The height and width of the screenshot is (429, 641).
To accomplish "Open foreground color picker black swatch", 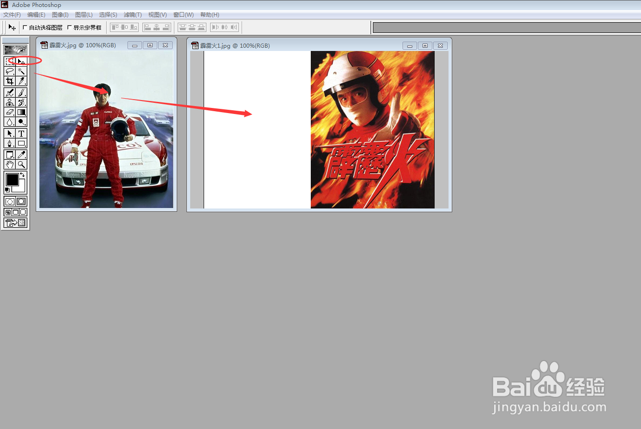I will [x=12, y=179].
